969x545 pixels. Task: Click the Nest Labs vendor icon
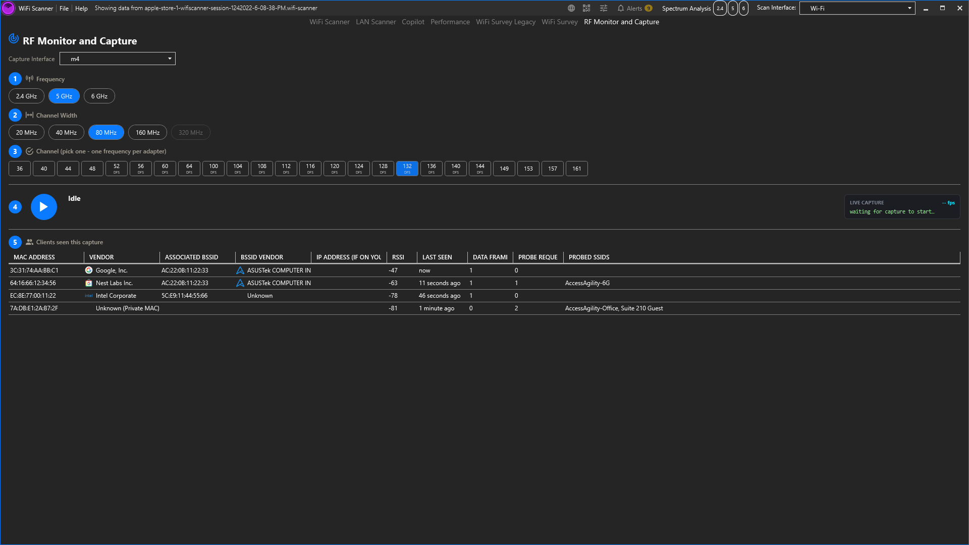click(x=89, y=283)
